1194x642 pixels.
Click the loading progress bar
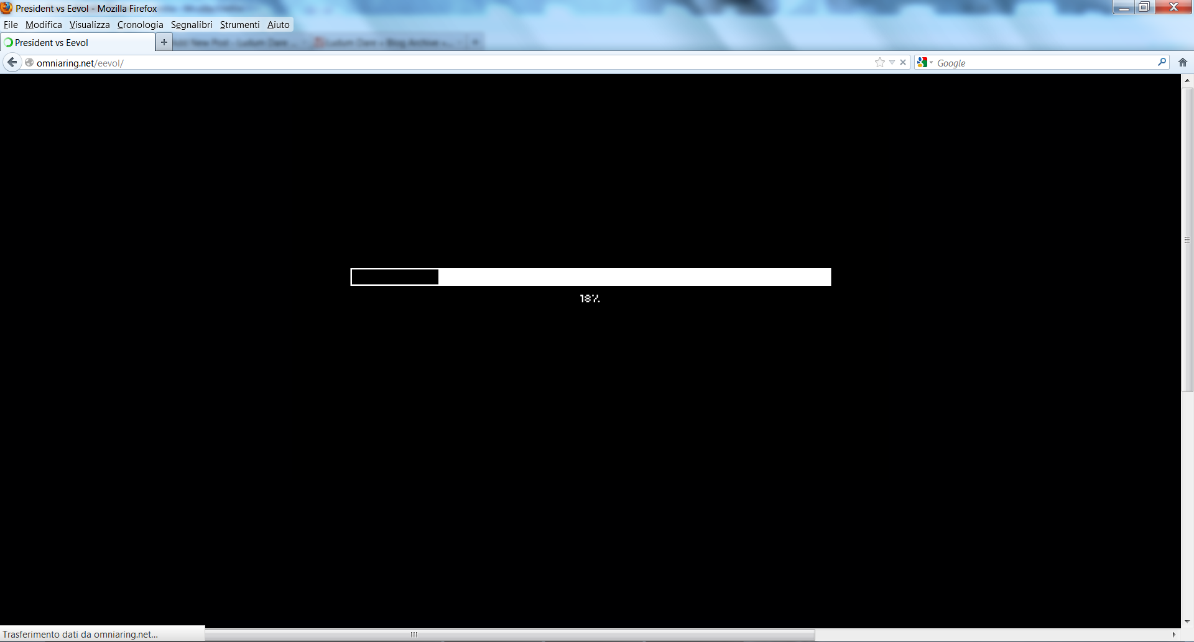(591, 277)
